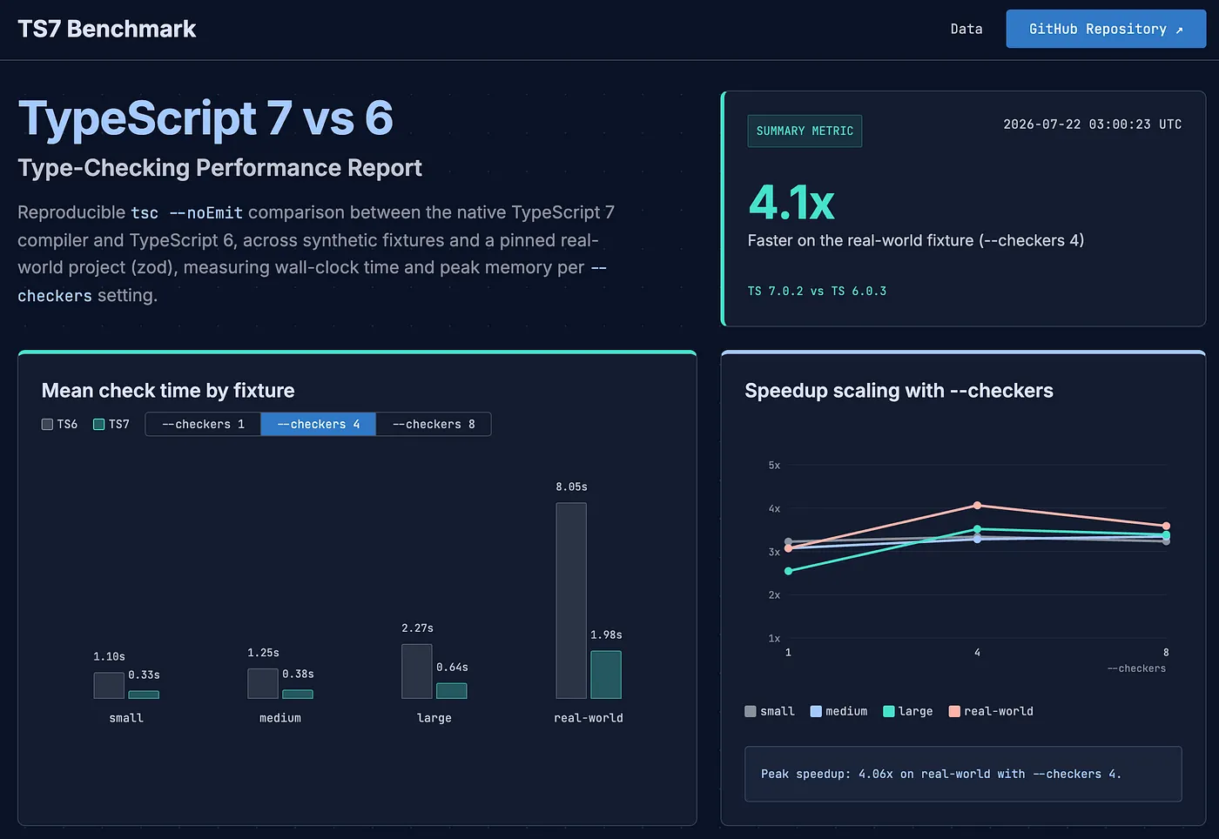Image resolution: width=1219 pixels, height=839 pixels.
Task: Click the real-world point at 8 checkers
Action: 1166,526
